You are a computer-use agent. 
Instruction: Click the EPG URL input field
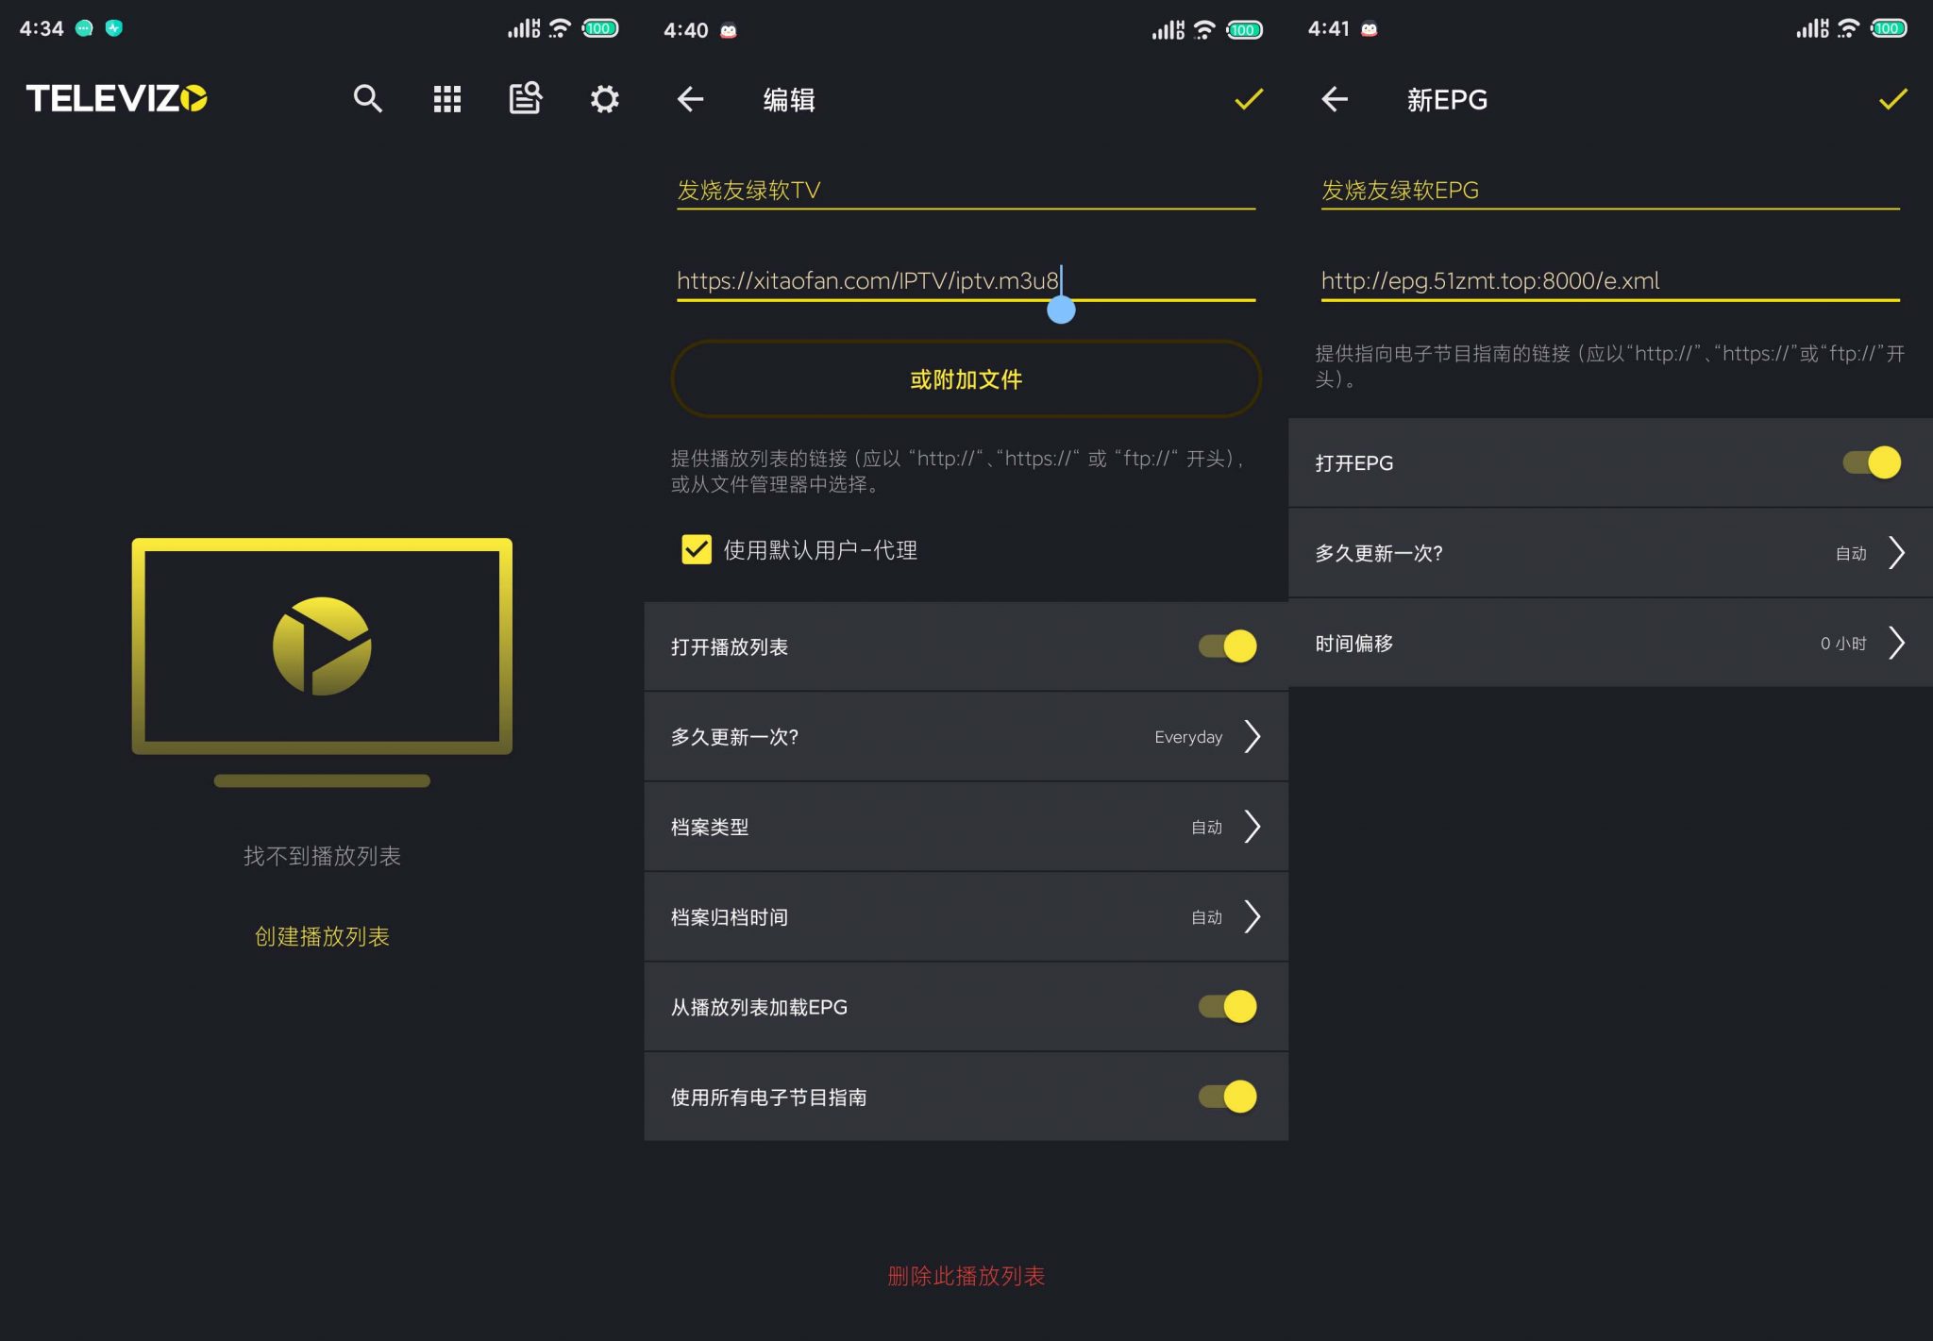[x=1609, y=281]
